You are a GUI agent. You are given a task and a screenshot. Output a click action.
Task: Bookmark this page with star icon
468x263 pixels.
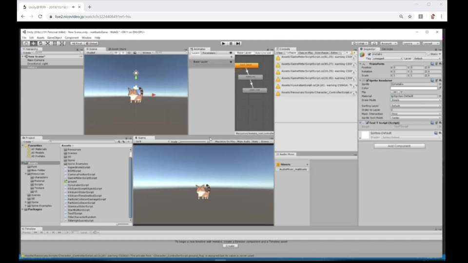(410, 17)
